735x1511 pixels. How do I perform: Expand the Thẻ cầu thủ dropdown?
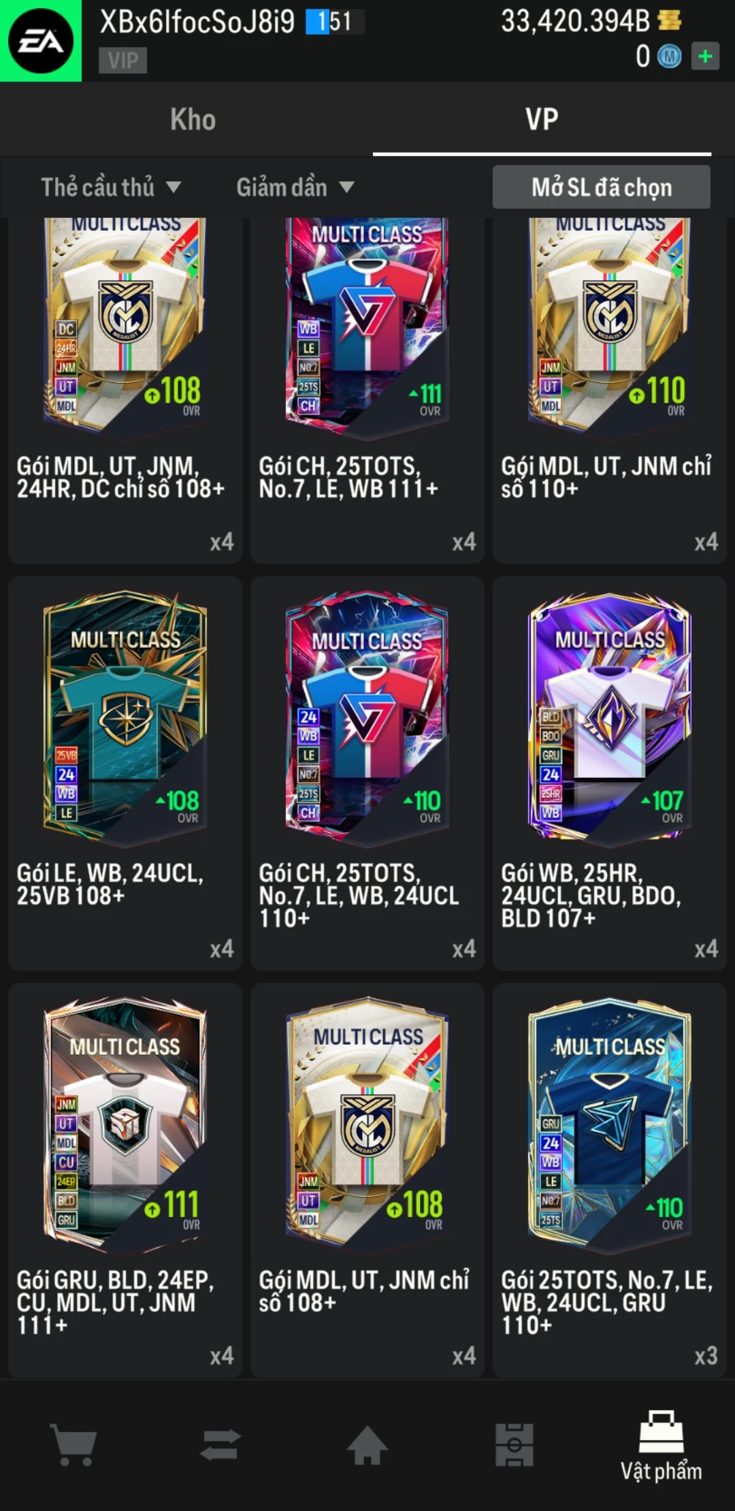click(x=111, y=187)
